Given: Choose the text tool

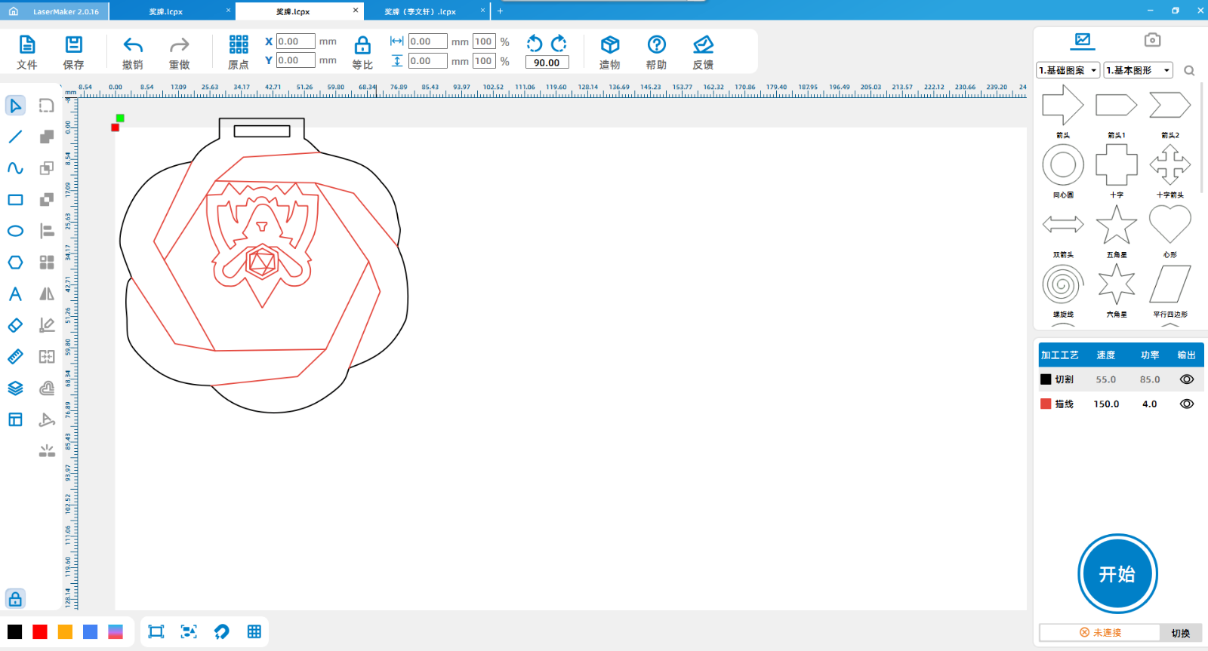Looking at the screenshot, I should [x=15, y=294].
